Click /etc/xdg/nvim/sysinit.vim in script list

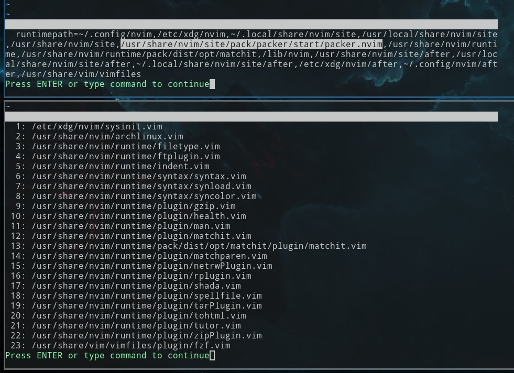pos(97,127)
